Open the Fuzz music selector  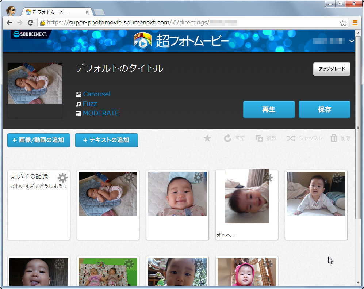click(x=90, y=103)
